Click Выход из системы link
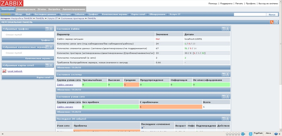The image size is (282, 136). [x=268, y=4]
